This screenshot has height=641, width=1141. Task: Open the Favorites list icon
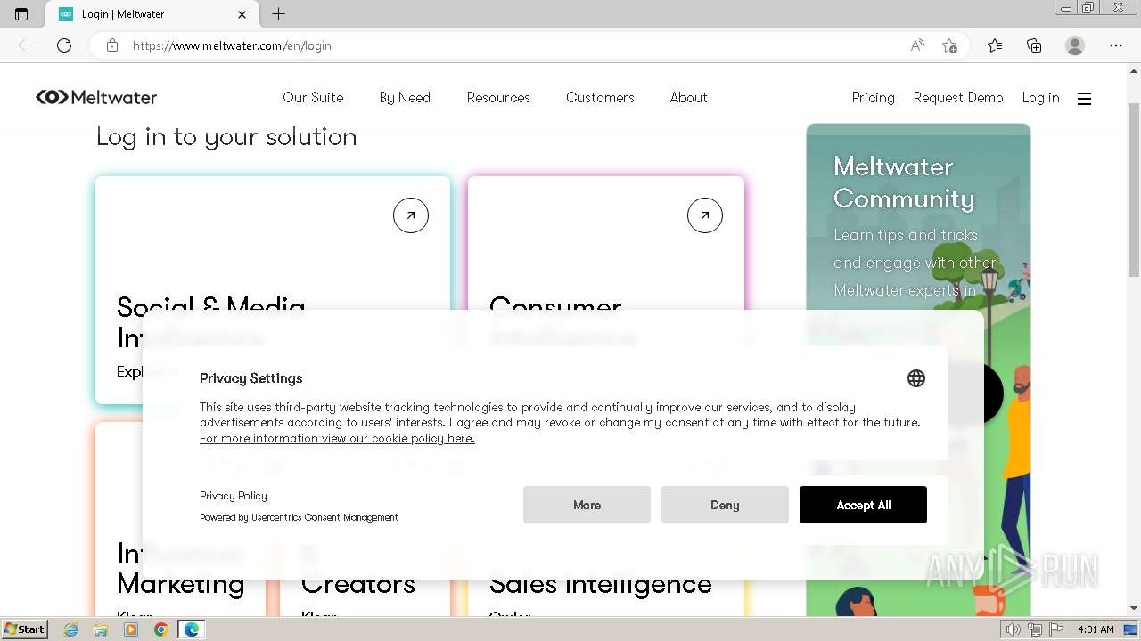point(995,45)
